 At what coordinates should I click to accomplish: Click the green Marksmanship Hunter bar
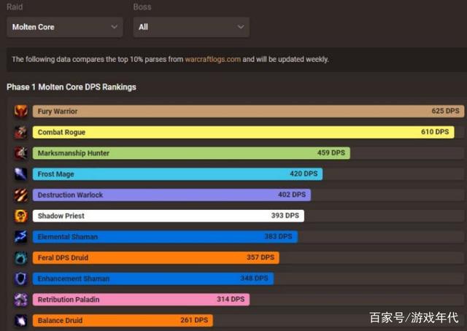[x=190, y=153]
